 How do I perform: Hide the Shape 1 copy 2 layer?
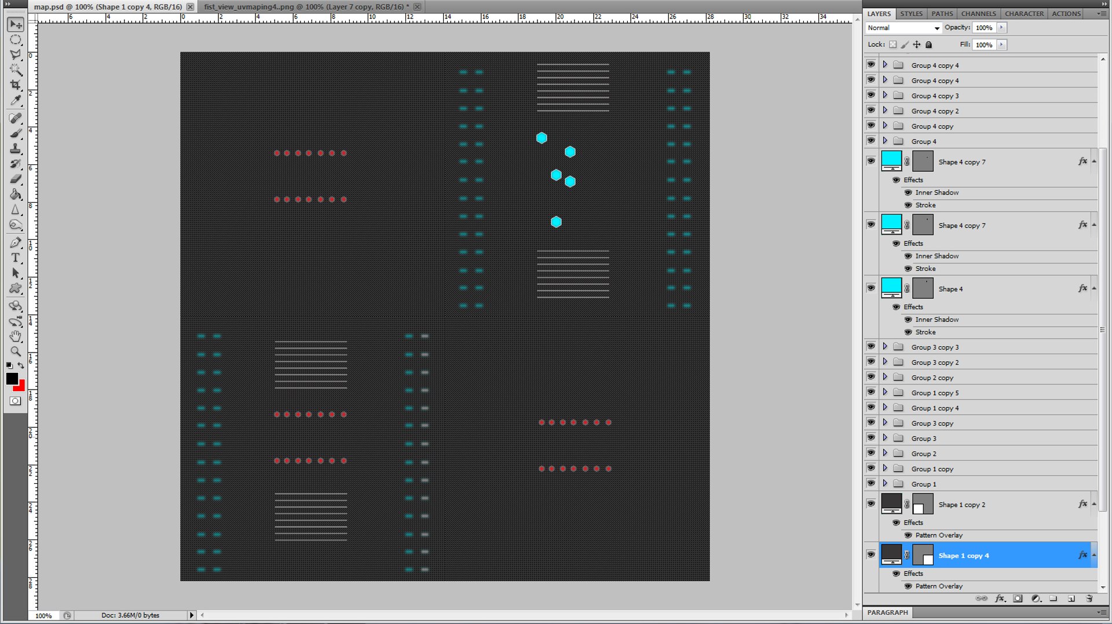(871, 504)
